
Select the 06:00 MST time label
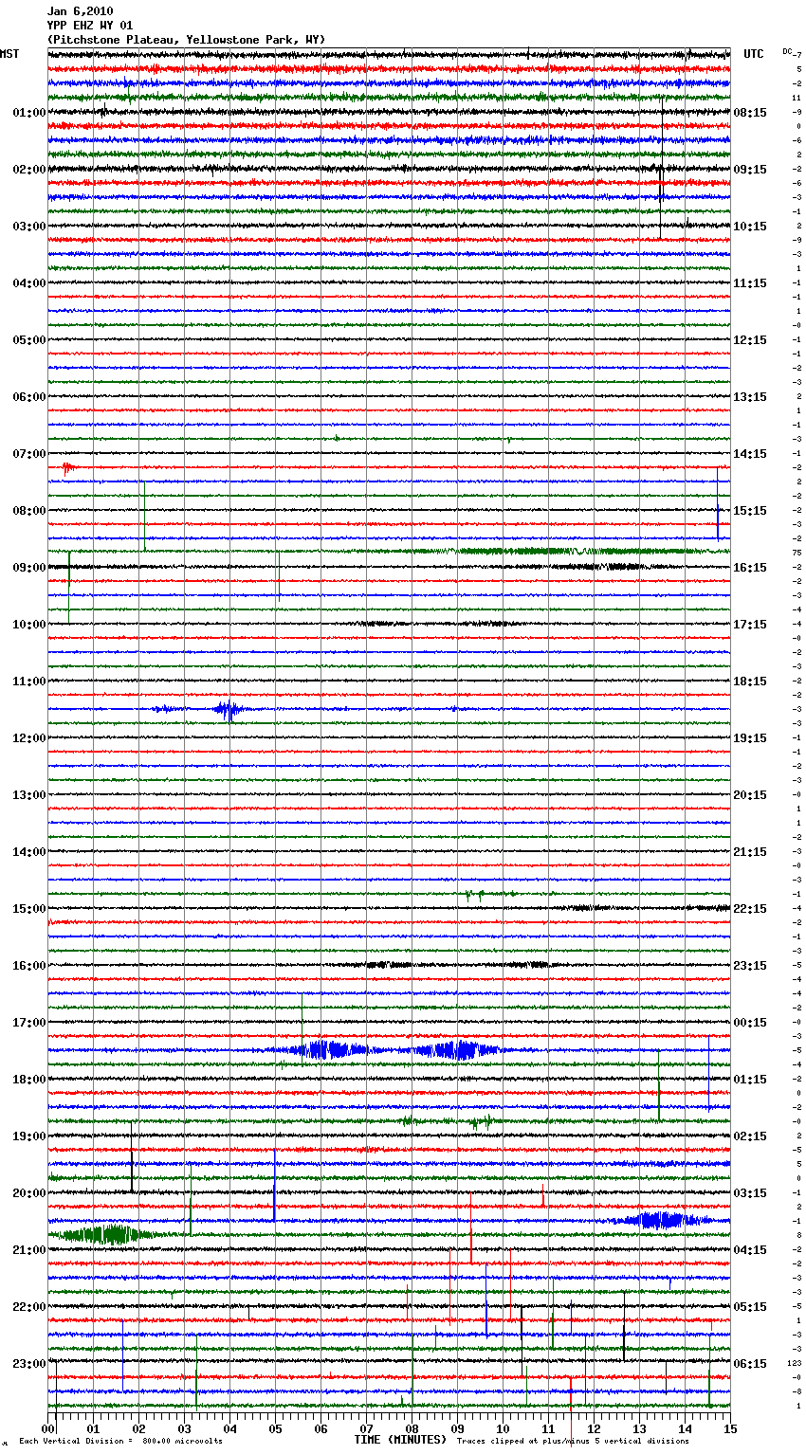click(x=29, y=397)
